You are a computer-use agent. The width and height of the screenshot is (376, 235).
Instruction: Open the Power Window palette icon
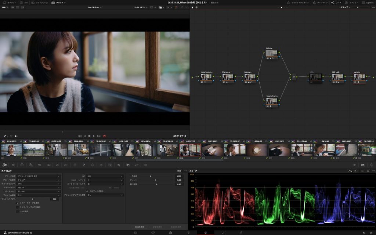click(93, 165)
